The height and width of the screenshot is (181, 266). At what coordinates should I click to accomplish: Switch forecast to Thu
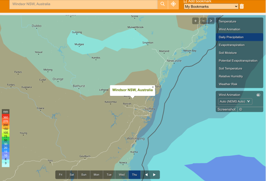[134, 175]
